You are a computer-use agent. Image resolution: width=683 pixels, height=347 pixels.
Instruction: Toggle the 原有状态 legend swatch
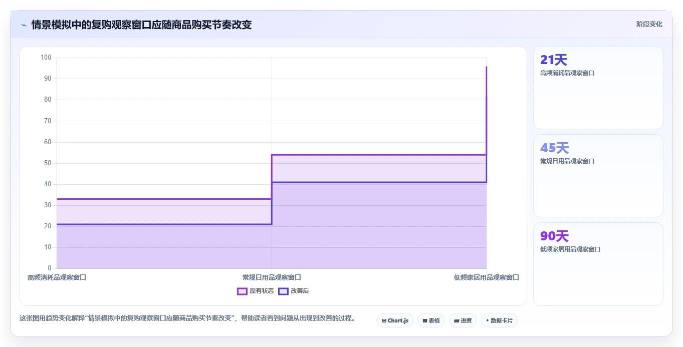242,291
